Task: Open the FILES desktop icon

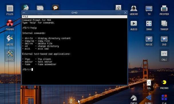Action: (x=10, y=10)
